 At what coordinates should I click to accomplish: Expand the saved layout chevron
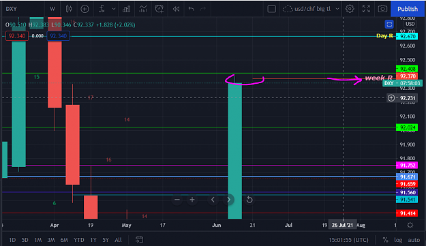click(x=337, y=9)
